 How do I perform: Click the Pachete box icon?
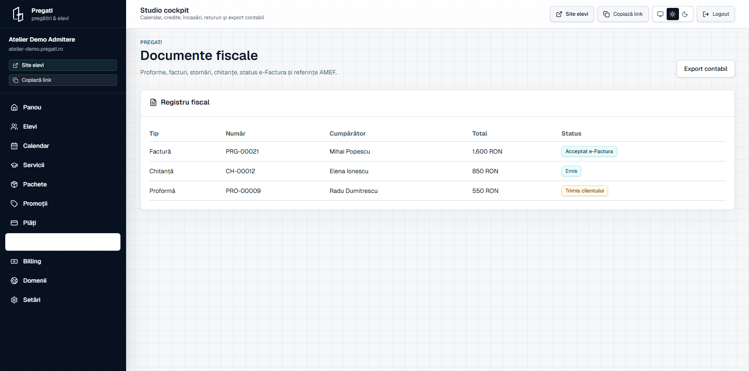pos(14,184)
